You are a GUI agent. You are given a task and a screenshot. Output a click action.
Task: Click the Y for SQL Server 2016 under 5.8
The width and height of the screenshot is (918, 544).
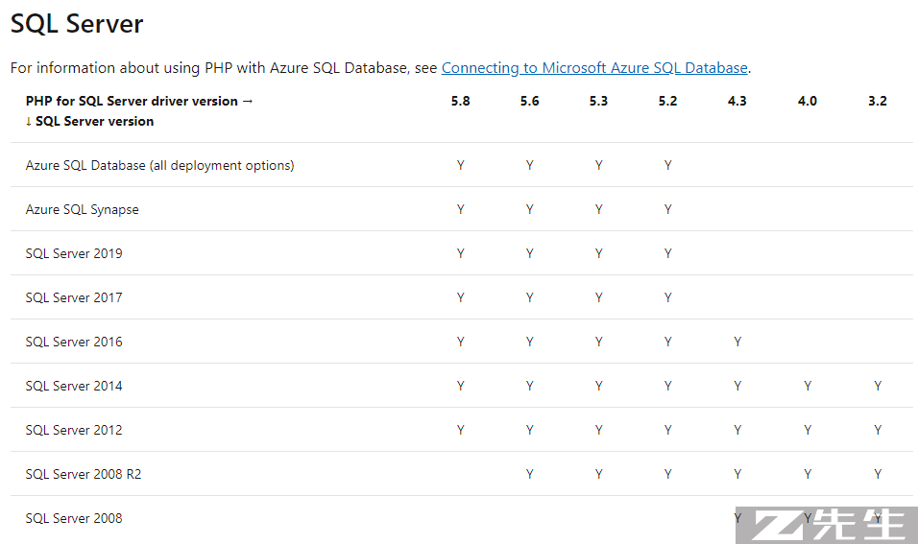tap(461, 342)
